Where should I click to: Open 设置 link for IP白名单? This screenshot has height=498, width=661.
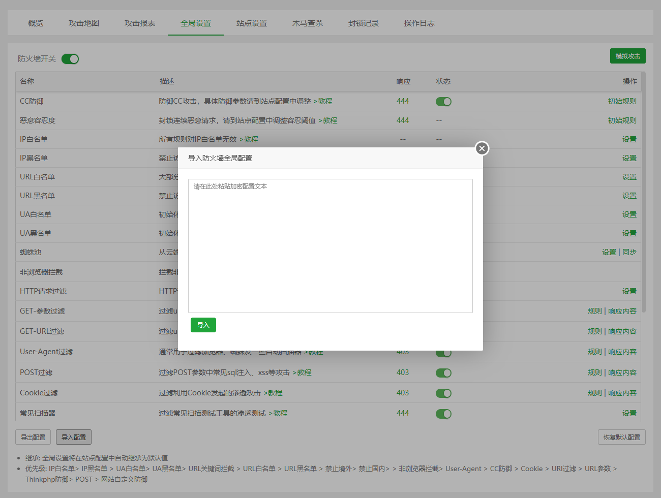pyautogui.click(x=629, y=139)
